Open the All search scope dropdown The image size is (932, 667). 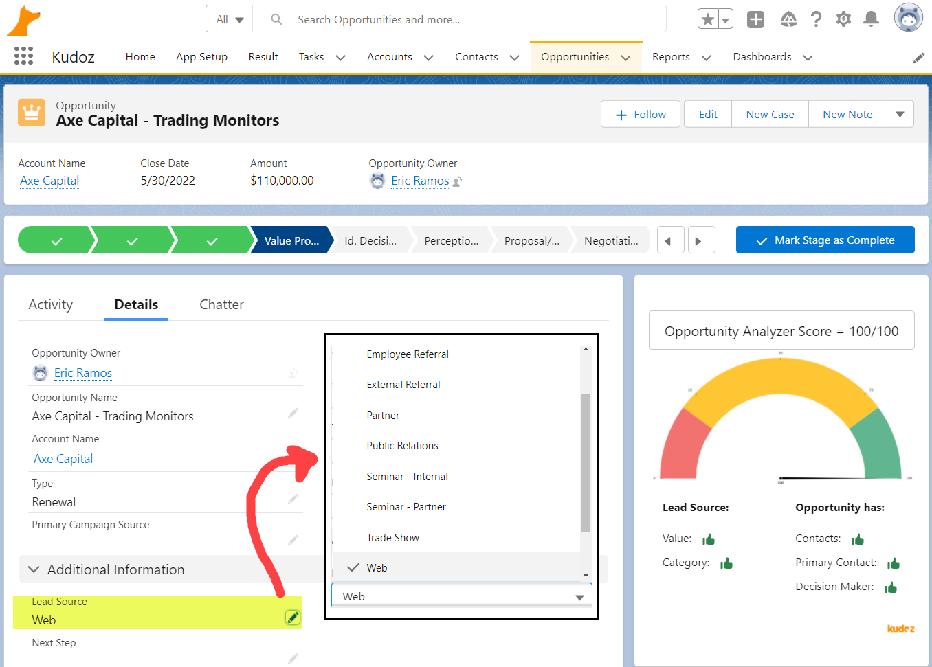pos(229,19)
